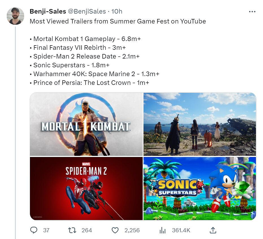This screenshot has width=263, height=239.
Task: Click the 264 retweets count
Action: 87,230
